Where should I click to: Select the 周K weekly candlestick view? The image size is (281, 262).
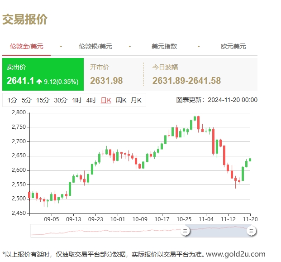pyautogui.click(x=121, y=100)
